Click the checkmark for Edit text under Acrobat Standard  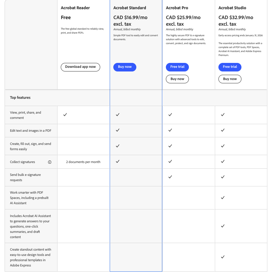(x=117, y=130)
